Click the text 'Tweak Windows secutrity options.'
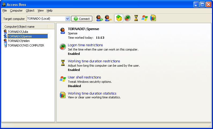 click(x=90, y=82)
